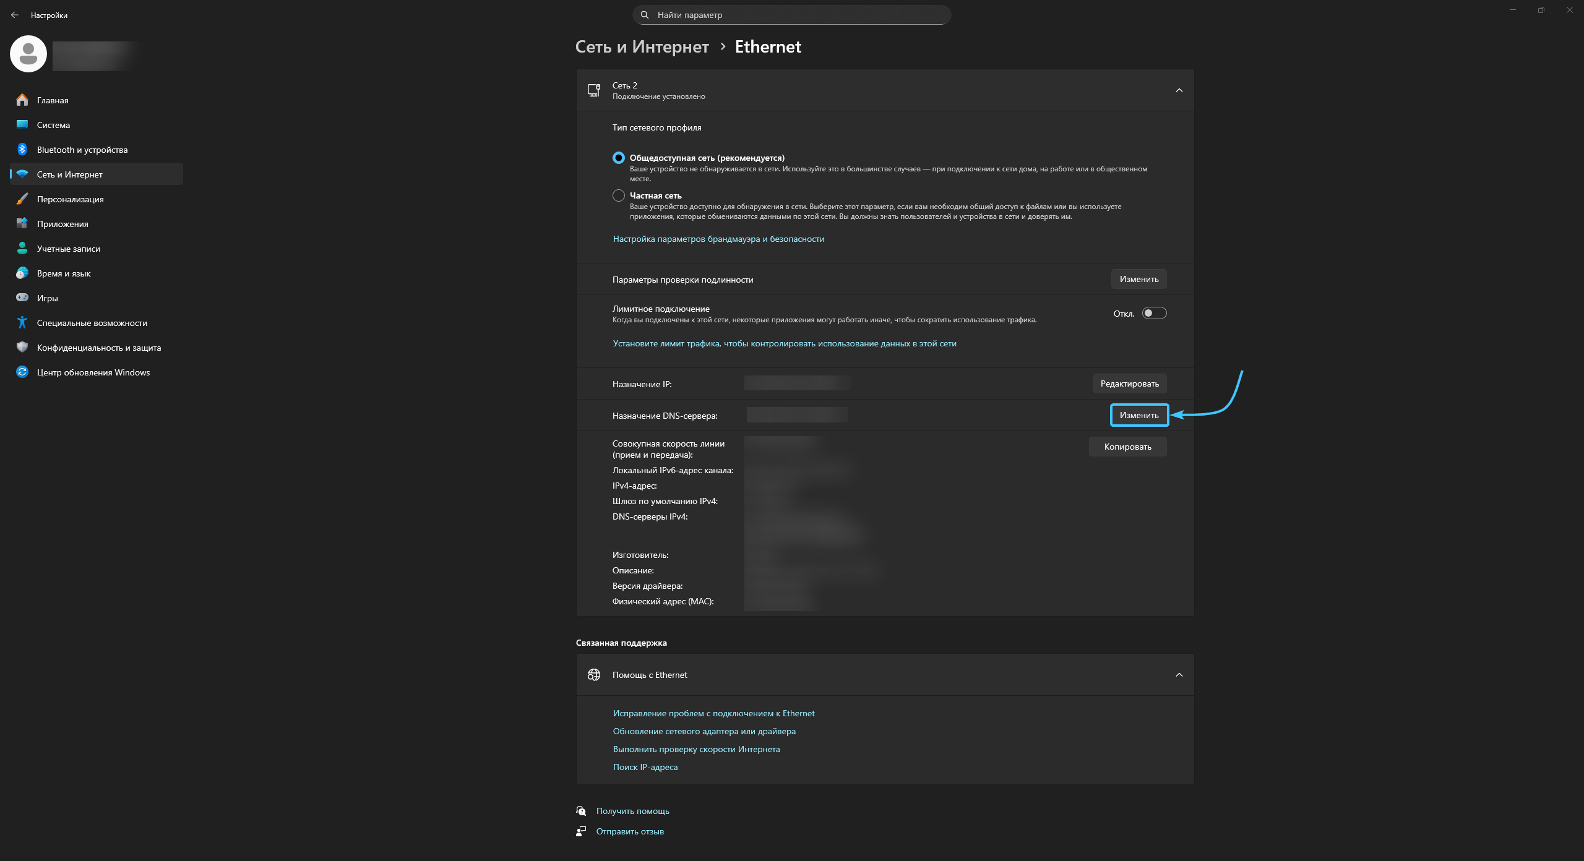Click the Games controller icon
Screen dimensions: 1584x861
(22, 298)
